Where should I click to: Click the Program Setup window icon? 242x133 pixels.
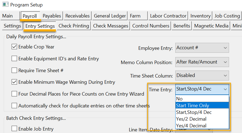click(x=5, y=5)
